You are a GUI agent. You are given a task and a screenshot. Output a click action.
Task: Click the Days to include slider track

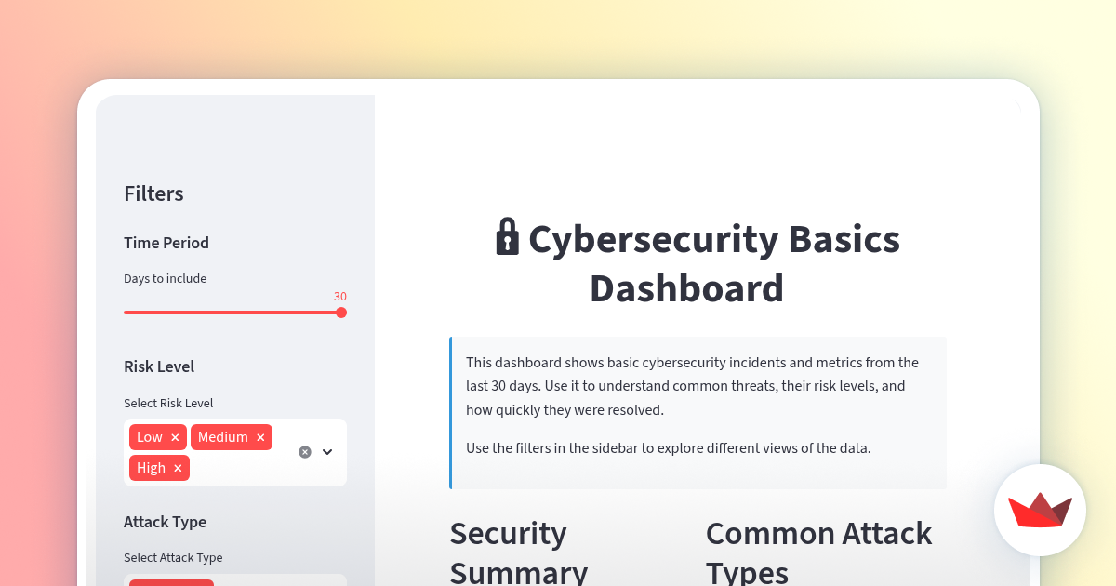(232, 313)
